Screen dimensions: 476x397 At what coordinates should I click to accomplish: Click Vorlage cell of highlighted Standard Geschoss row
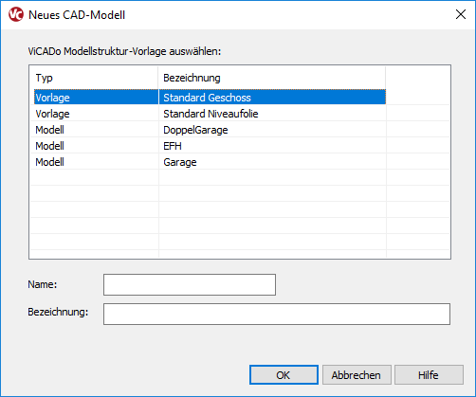pyautogui.click(x=52, y=98)
